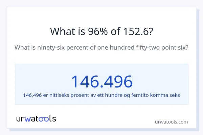Viewport: 203px width, 135px height.
Task: Click the Norwegian sentence below the result
Action: 101,95
